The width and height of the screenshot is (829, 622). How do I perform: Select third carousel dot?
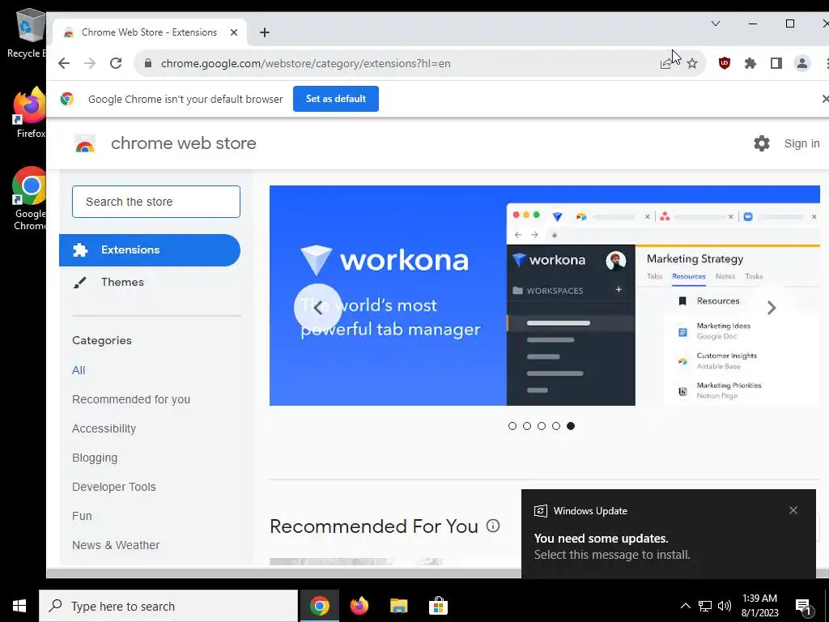tap(542, 426)
